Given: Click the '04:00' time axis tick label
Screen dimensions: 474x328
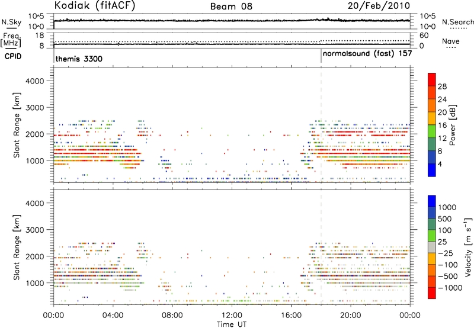Looking at the screenshot, I should 113,316.
